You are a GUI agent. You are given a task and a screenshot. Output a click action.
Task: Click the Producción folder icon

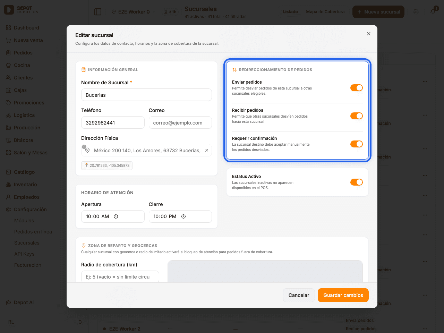tap(8, 128)
